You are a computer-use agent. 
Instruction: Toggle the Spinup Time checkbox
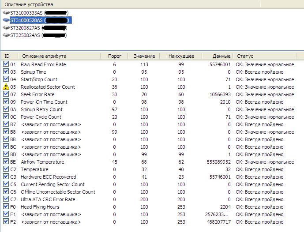[x=6, y=71]
